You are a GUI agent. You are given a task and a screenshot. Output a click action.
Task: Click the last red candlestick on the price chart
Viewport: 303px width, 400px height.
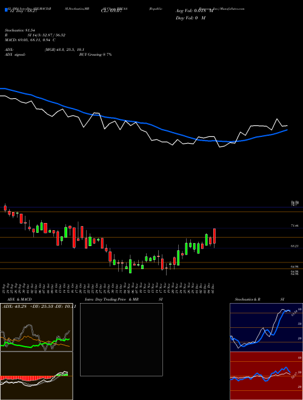coord(215,236)
